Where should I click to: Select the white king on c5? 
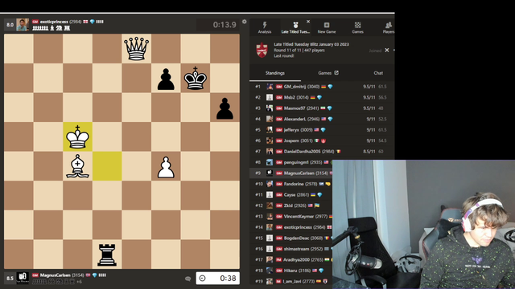click(x=77, y=136)
